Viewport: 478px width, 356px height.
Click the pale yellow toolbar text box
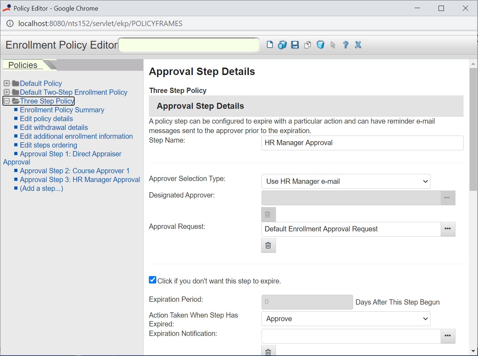coord(189,45)
